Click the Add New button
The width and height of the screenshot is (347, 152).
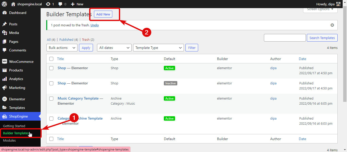coord(103,14)
